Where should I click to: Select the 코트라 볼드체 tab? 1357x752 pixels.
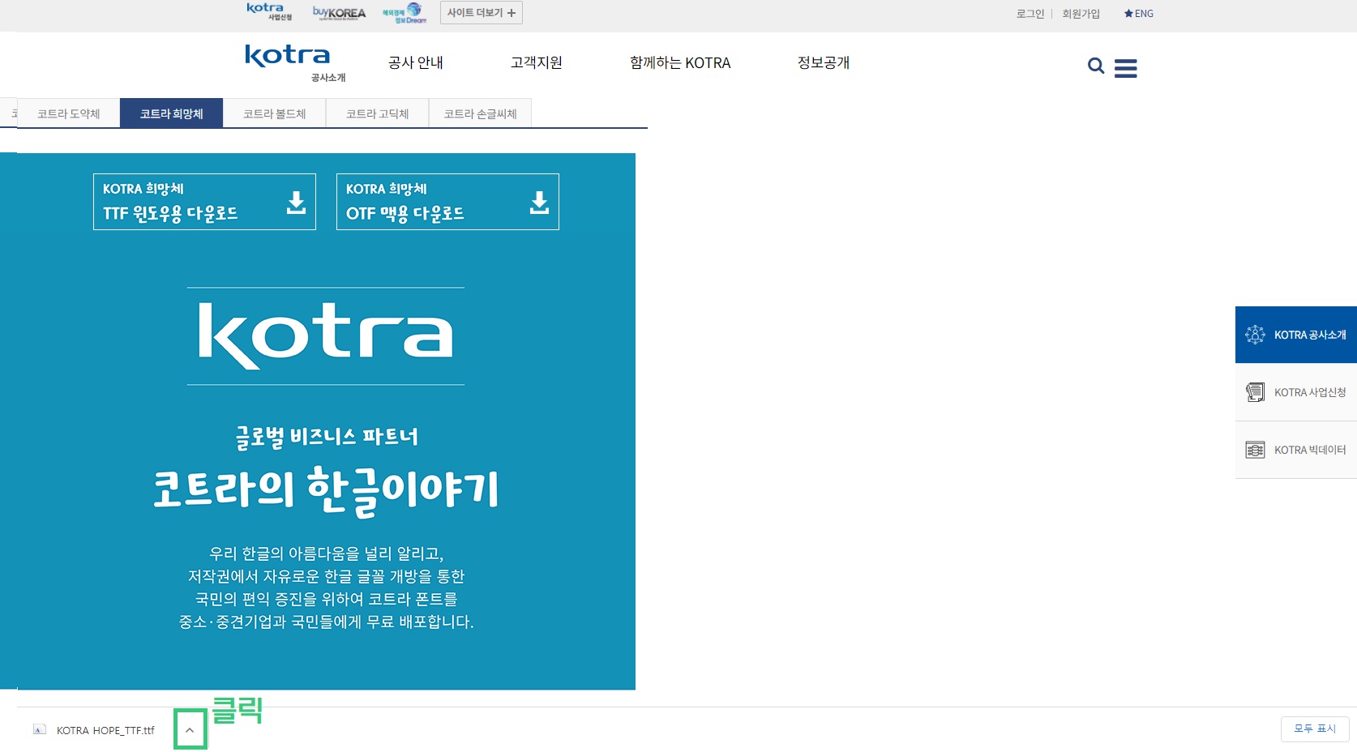(274, 113)
